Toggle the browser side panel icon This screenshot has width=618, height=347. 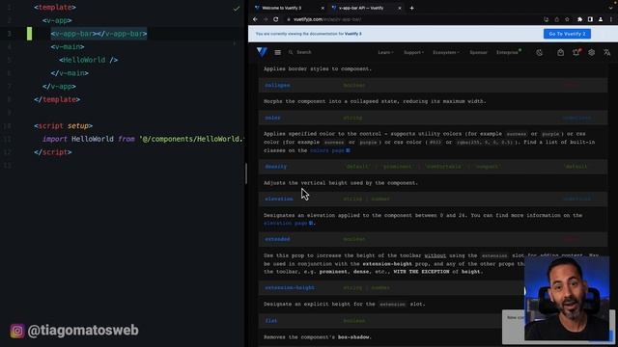tap(590, 19)
